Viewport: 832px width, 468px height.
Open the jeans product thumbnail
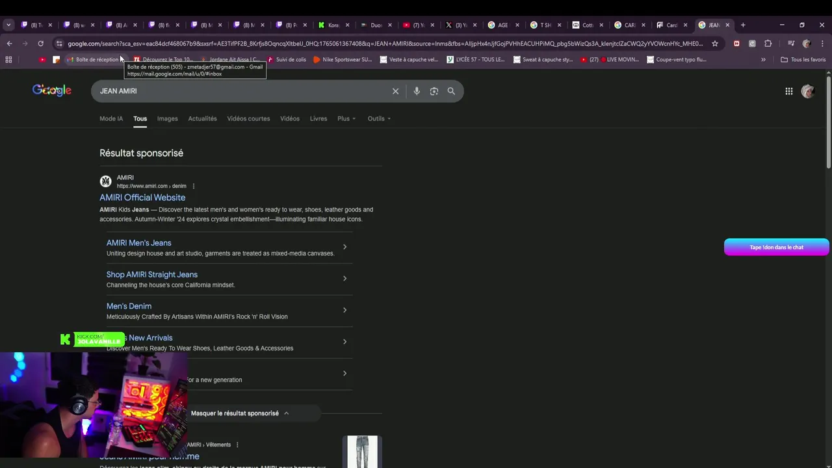pos(362,452)
